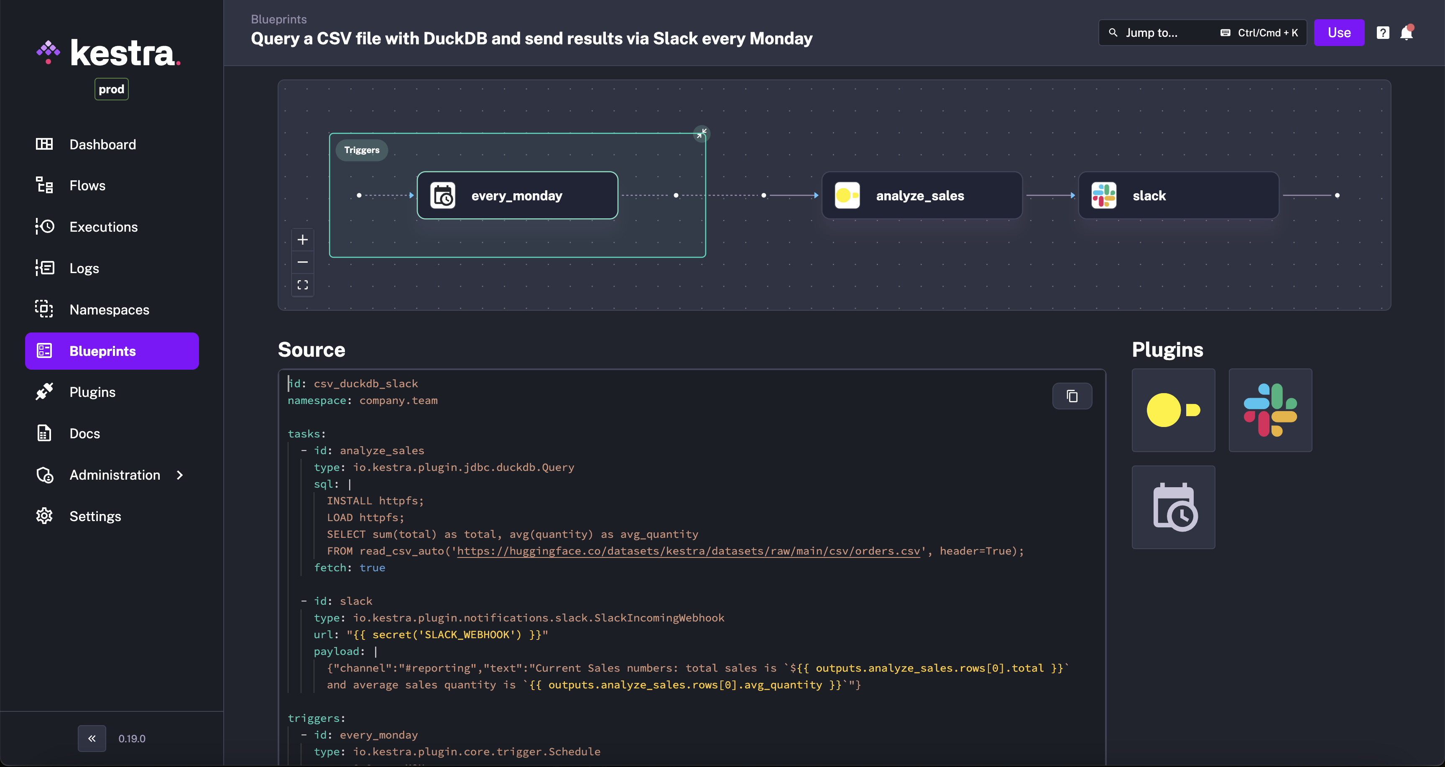Expand the Administration submenu
The width and height of the screenshot is (1445, 767).
click(179, 475)
